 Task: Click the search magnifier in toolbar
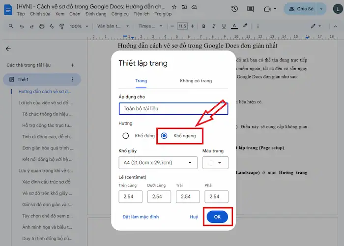(11, 26)
